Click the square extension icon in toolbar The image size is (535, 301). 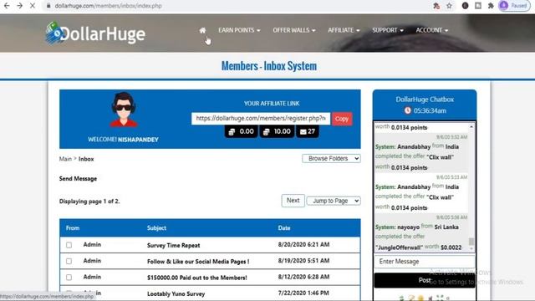tap(478, 6)
